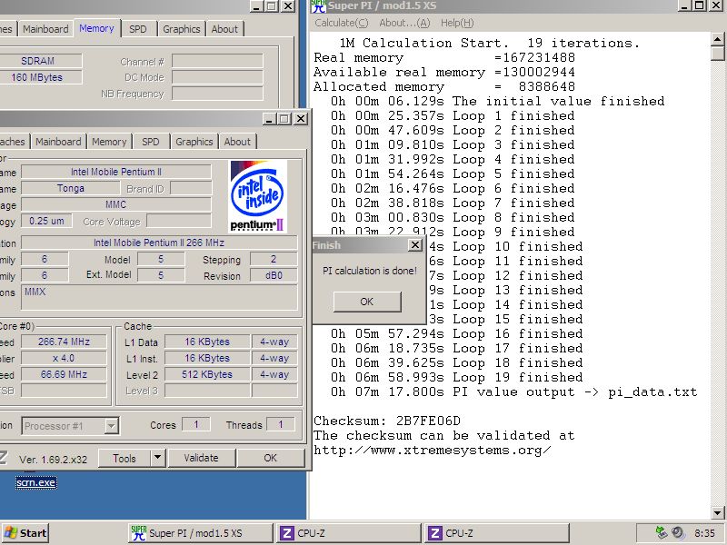Viewport: 727px width, 545px height.
Task: Click the 0.25 um technology field
Action: pyautogui.click(x=46, y=221)
